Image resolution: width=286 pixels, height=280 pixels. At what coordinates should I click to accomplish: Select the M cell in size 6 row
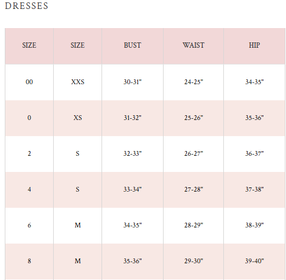[x=78, y=225]
